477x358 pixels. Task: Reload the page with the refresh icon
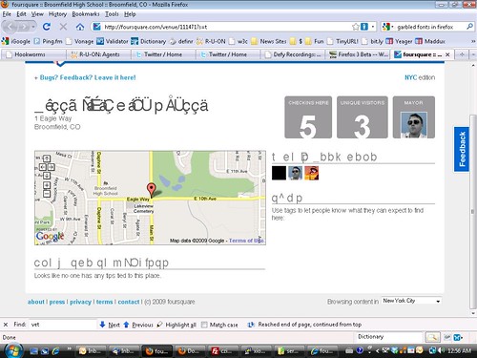coord(47,27)
